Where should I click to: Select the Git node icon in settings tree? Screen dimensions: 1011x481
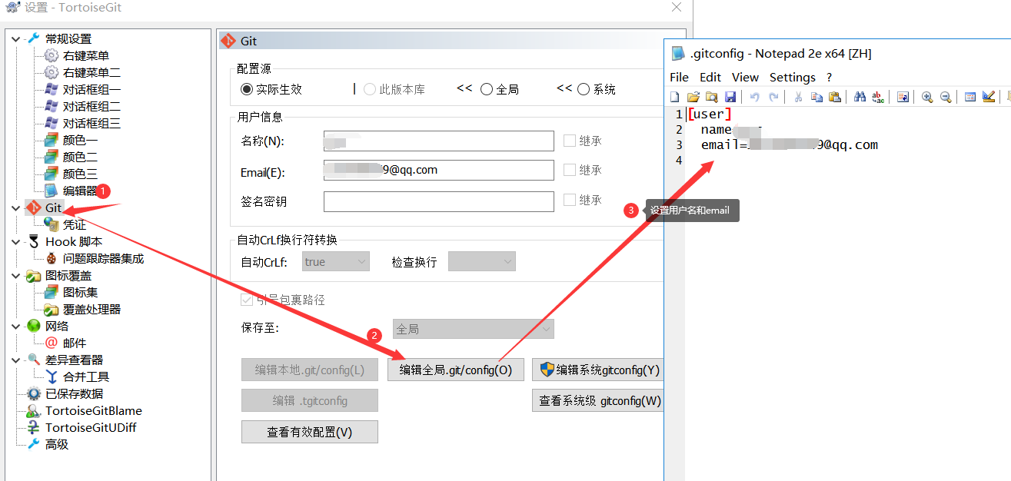[35, 207]
